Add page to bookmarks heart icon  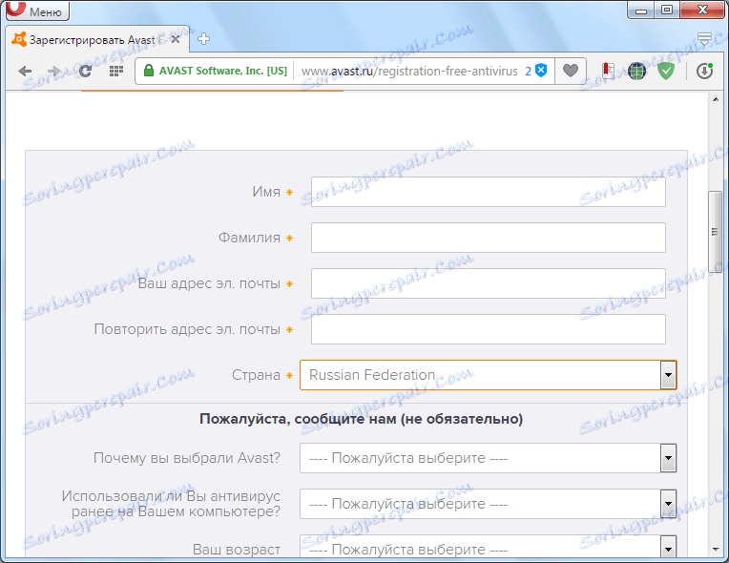pos(571,71)
